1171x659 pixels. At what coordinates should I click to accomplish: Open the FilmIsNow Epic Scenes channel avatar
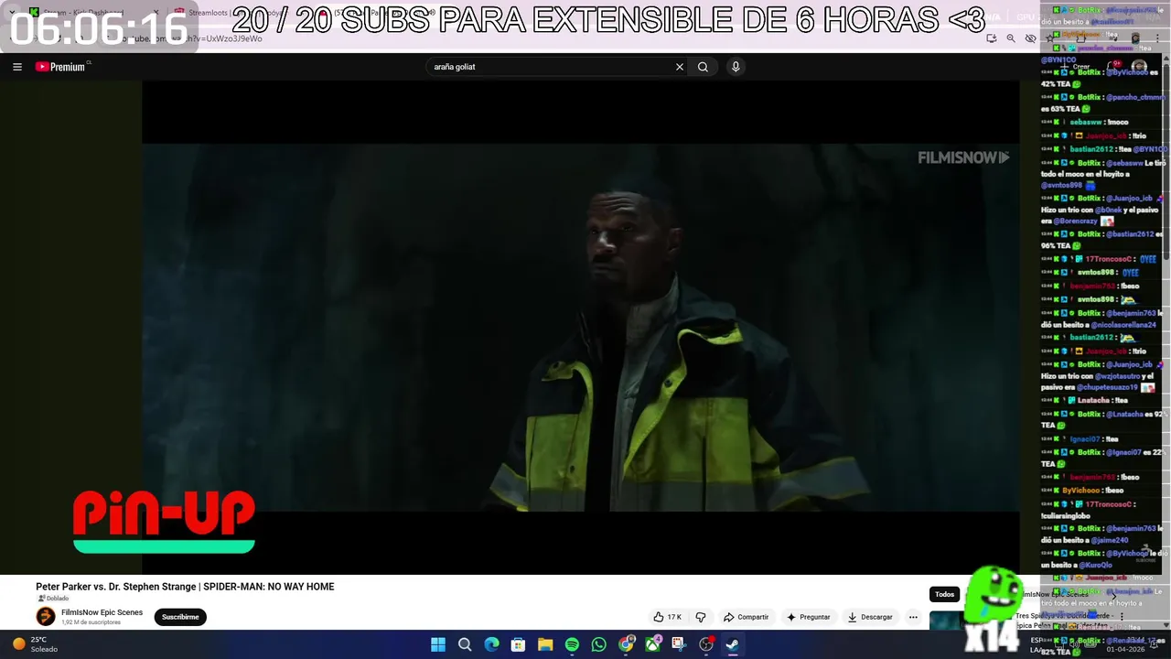click(x=46, y=617)
